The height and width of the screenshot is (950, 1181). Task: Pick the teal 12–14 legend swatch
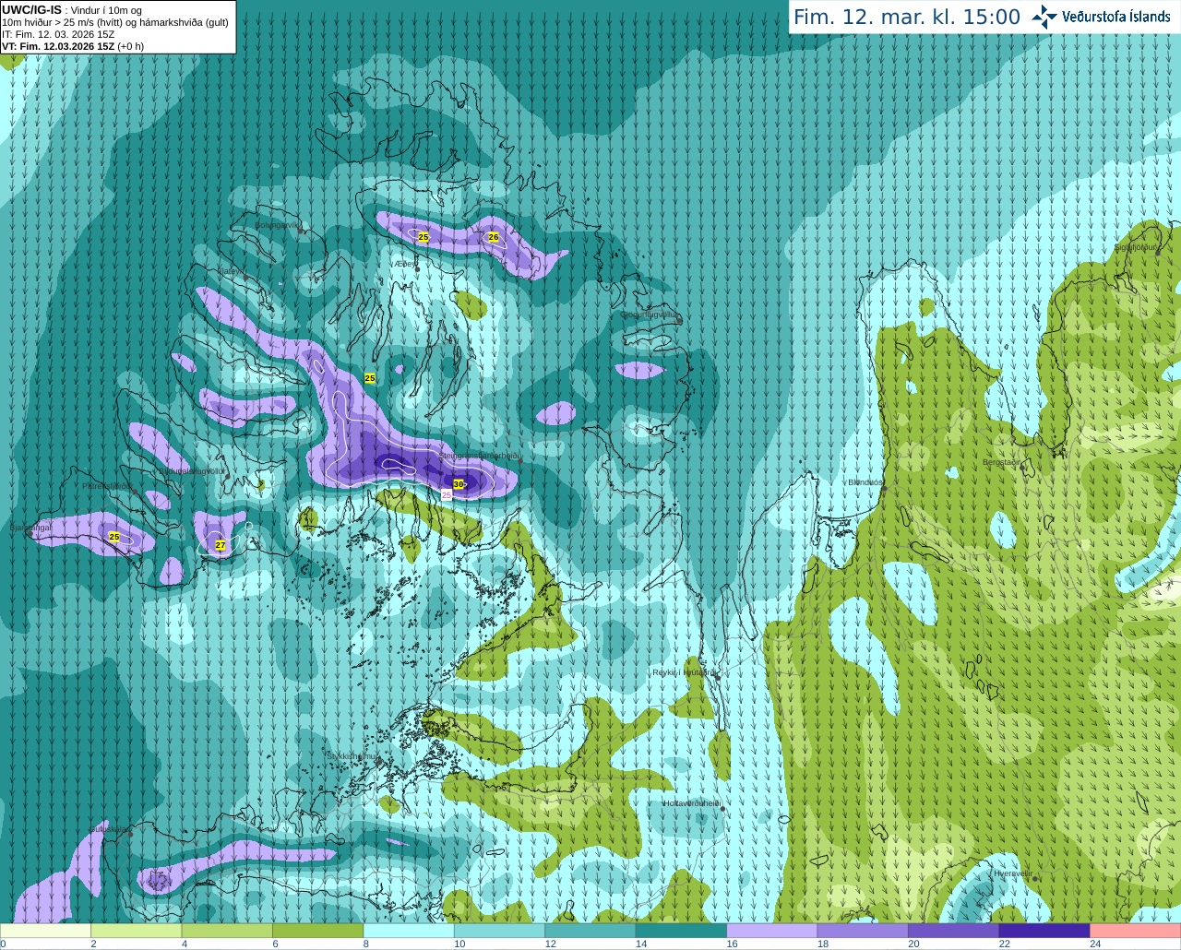tap(590, 931)
